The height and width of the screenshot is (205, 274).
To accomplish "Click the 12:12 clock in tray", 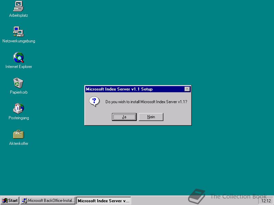I will tap(266, 201).
